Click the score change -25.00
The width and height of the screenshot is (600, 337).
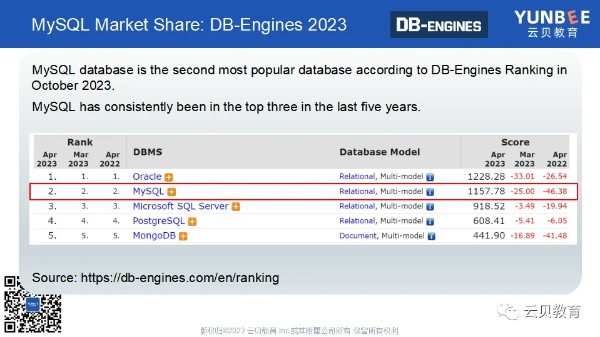(522, 191)
